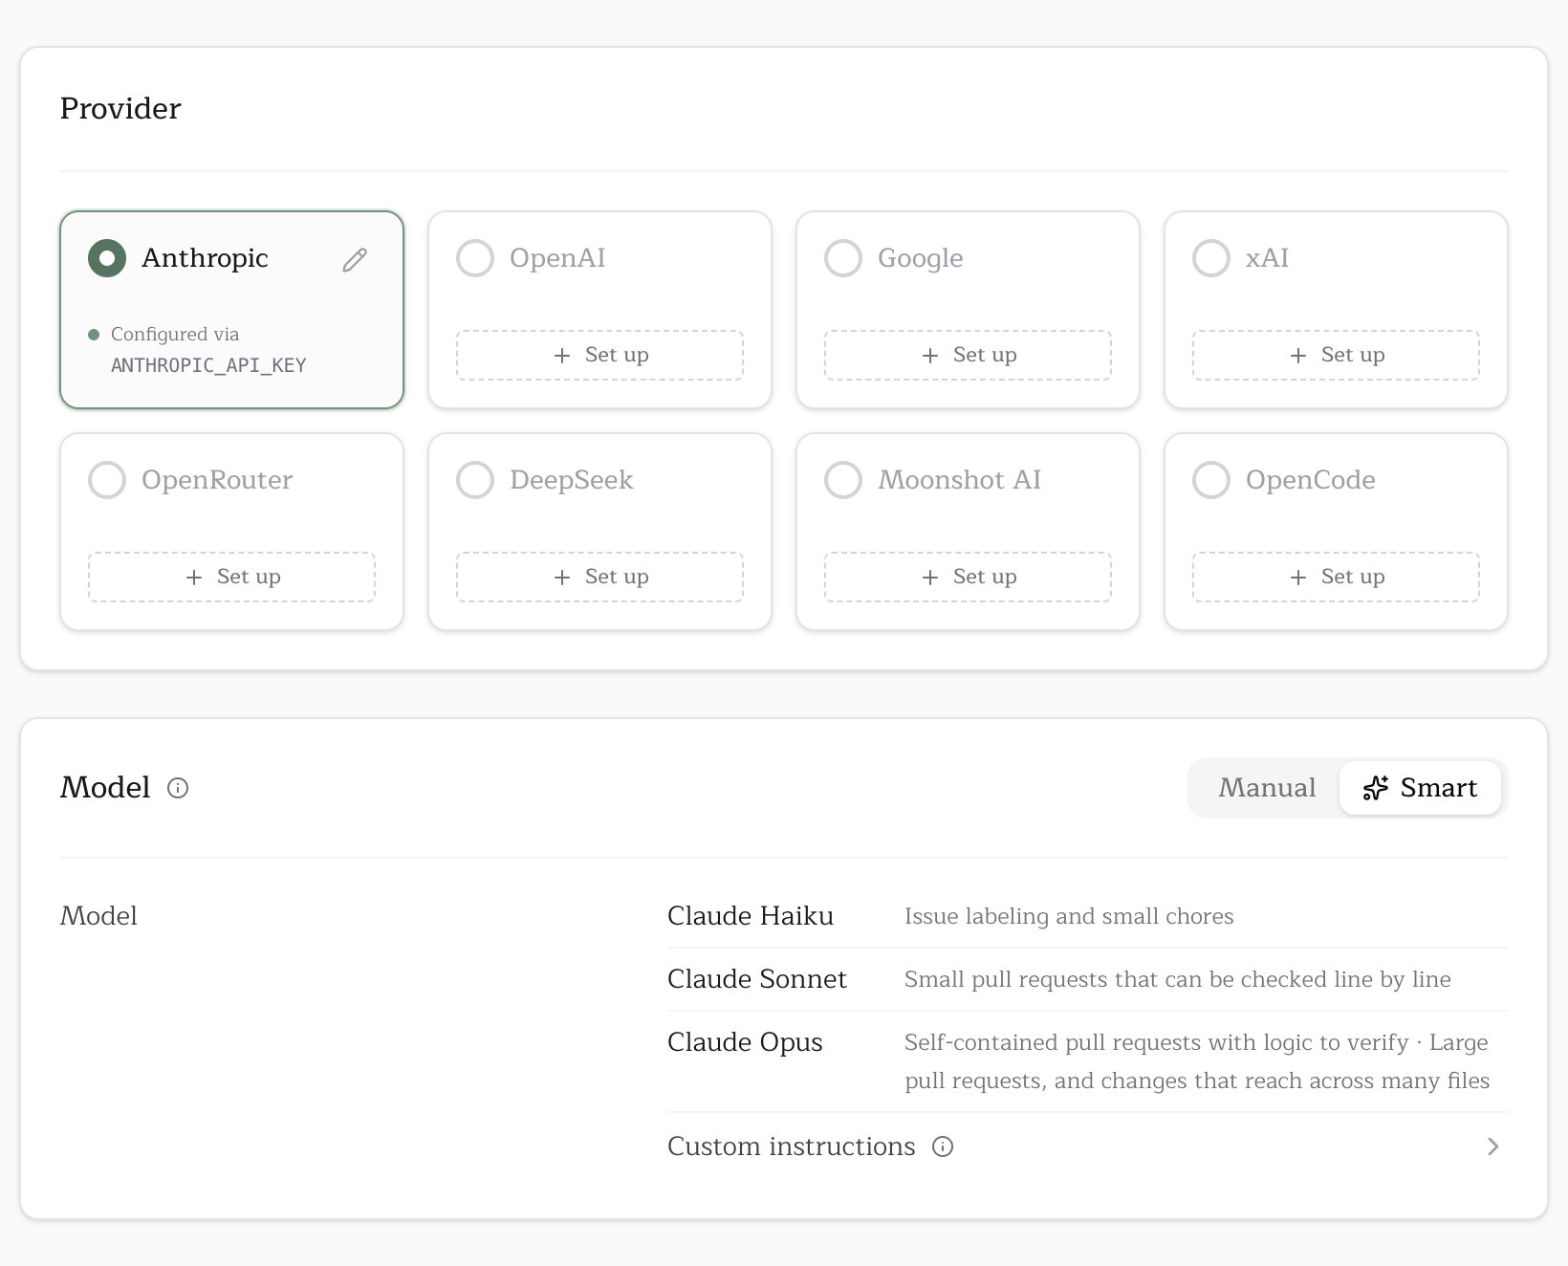The width and height of the screenshot is (1568, 1266).
Task: Set up the DeepSeek provider
Action: click(x=600, y=577)
